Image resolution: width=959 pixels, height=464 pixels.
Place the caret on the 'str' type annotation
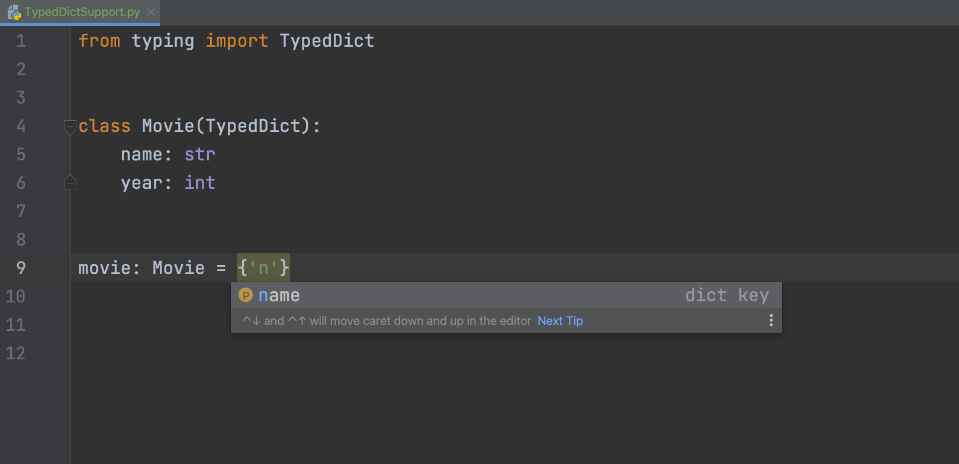coord(199,154)
